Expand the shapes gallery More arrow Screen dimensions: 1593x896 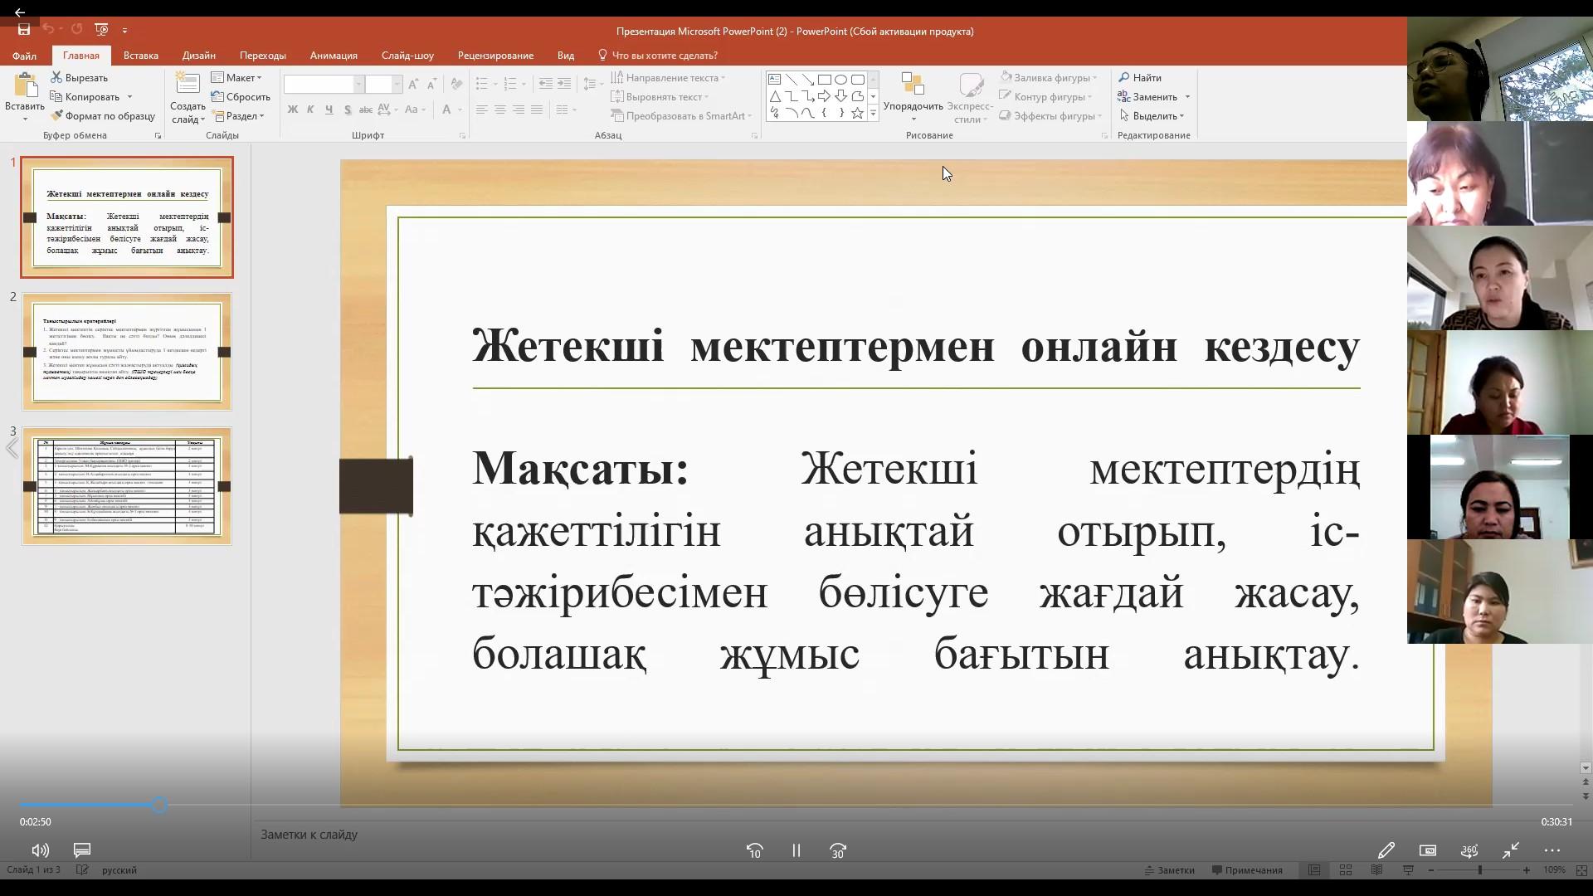coord(873,114)
